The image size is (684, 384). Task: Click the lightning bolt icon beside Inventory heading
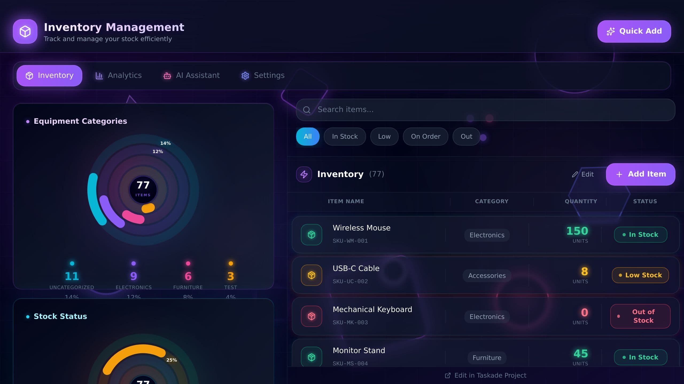pyautogui.click(x=304, y=174)
